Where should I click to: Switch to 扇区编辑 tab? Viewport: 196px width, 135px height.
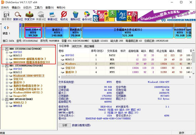pyautogui.click(x=89, y=46)
